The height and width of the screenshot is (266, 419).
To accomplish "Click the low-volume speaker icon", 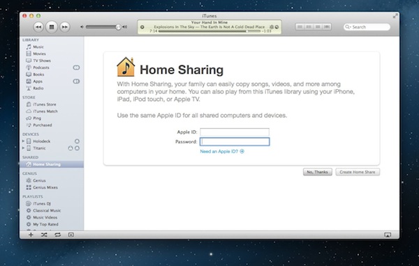I will tap(82, 27).
